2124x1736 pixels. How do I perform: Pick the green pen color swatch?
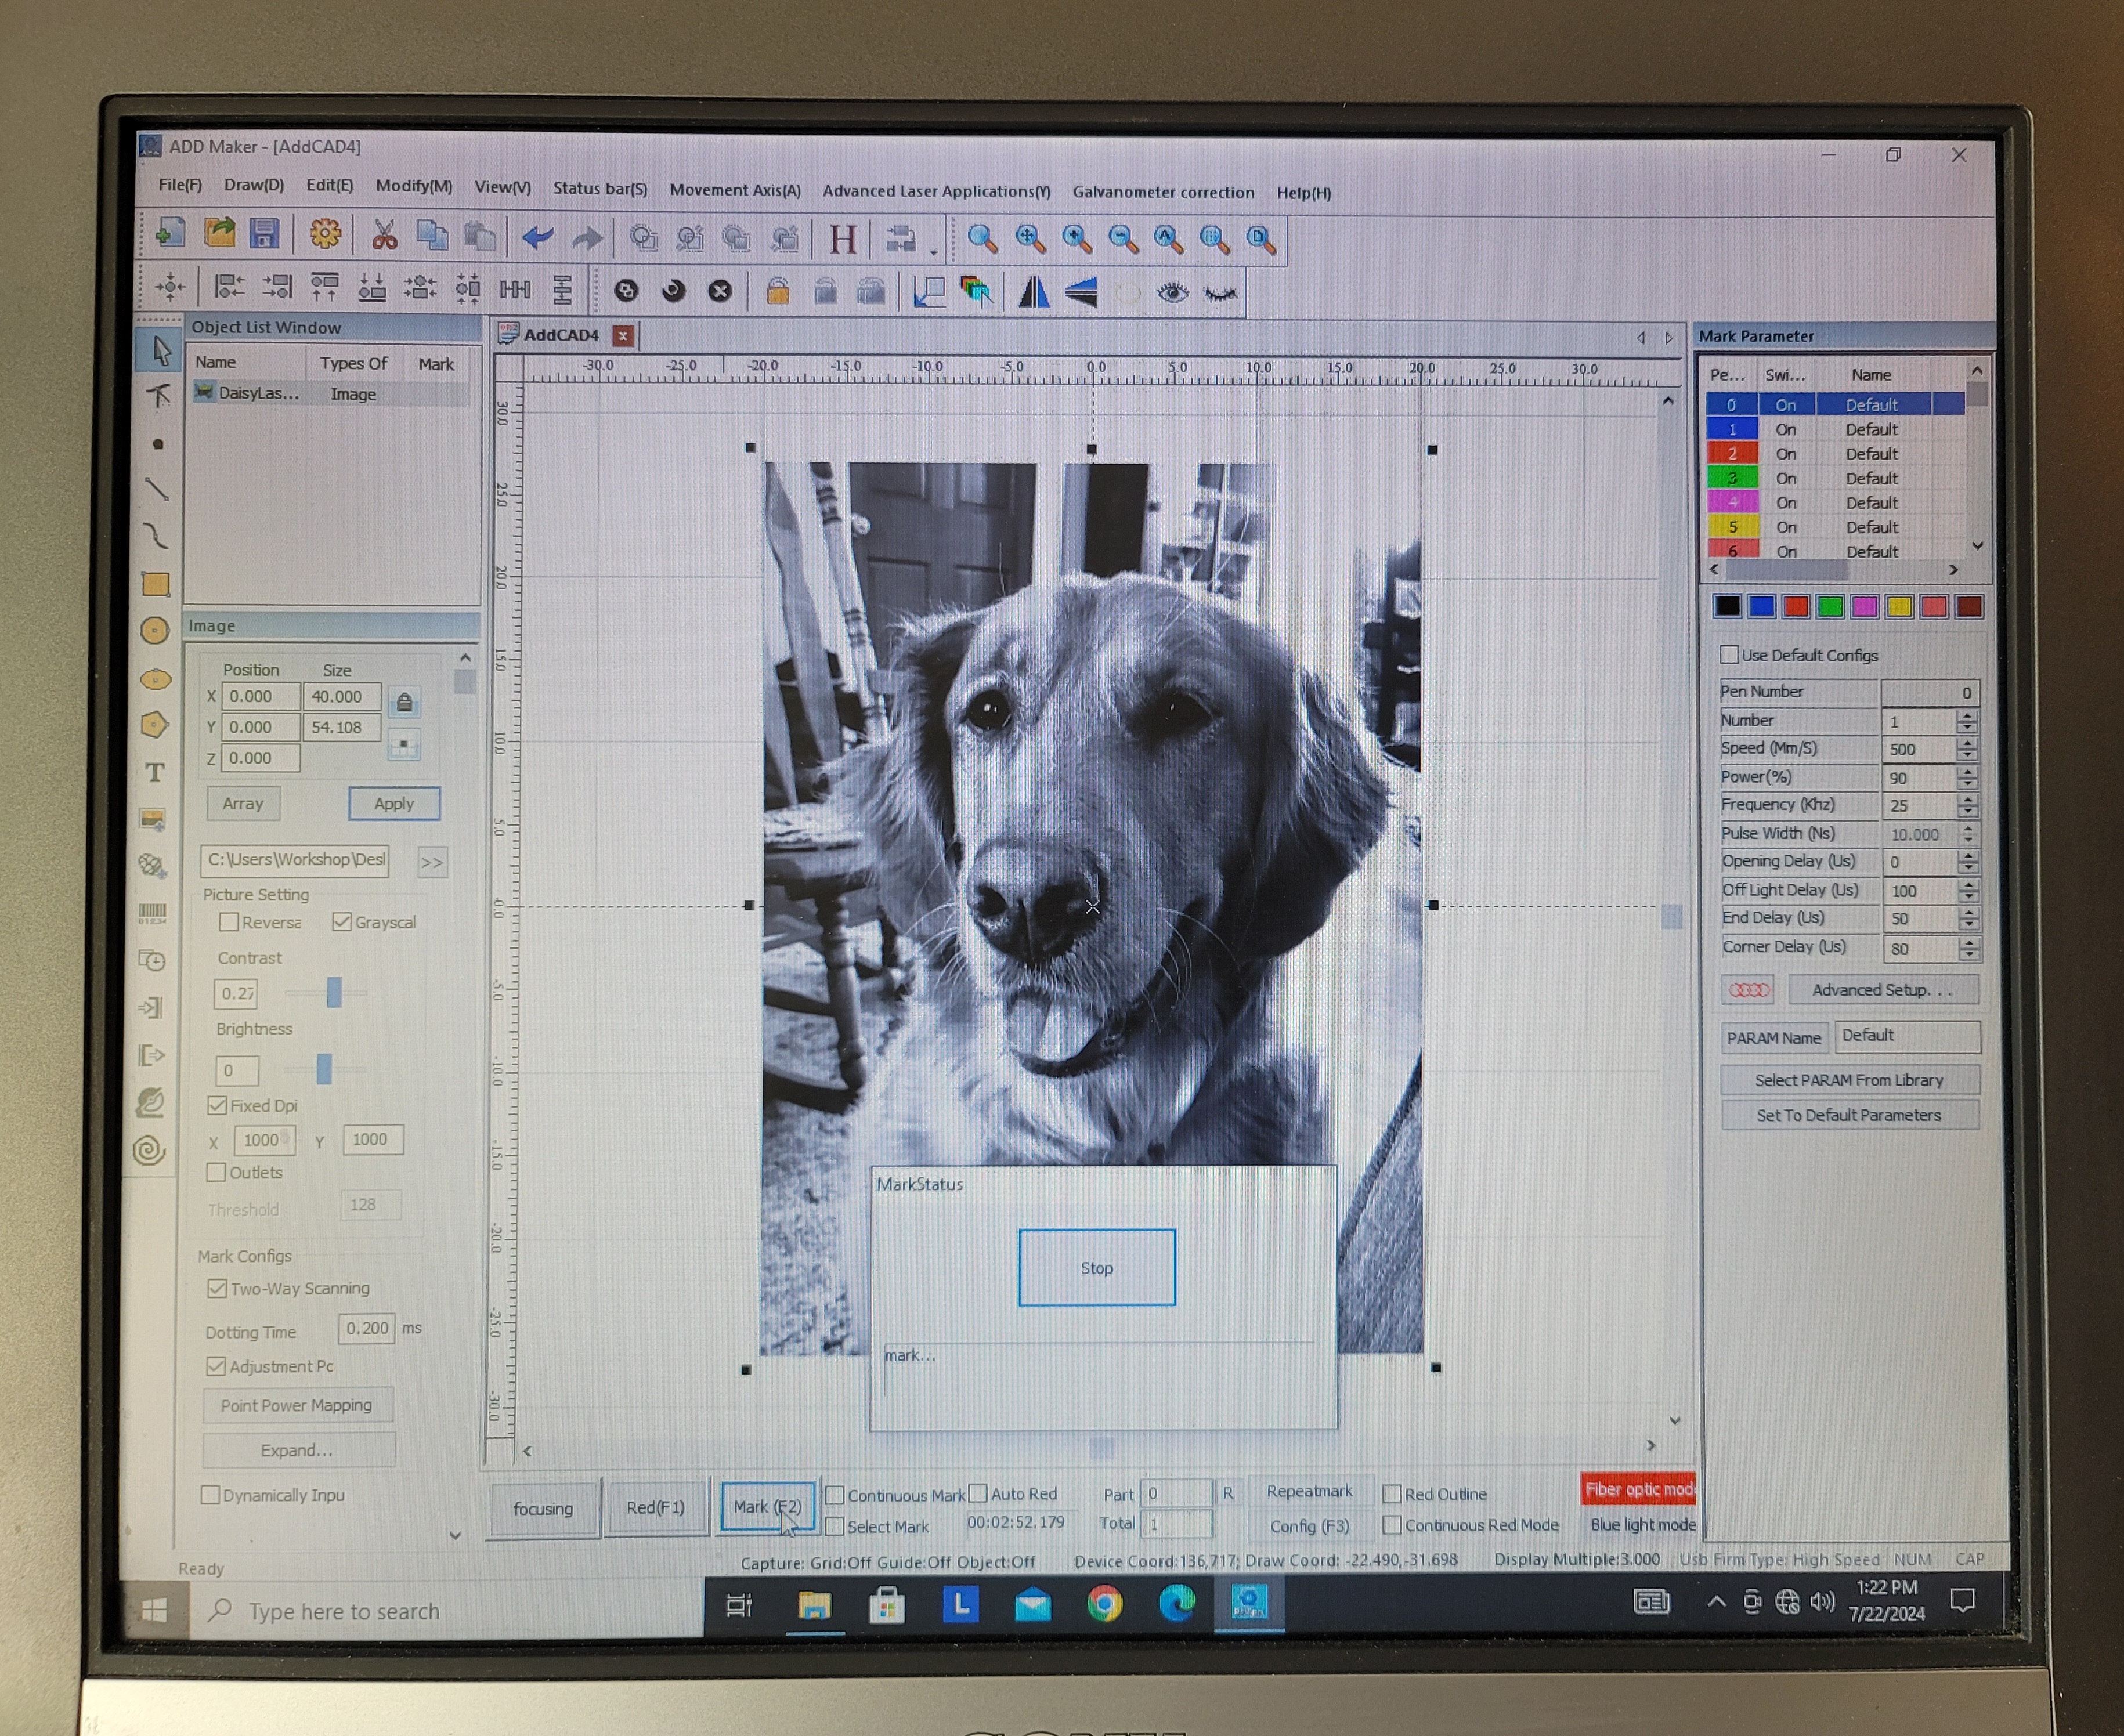click(x=1830, y=606)
